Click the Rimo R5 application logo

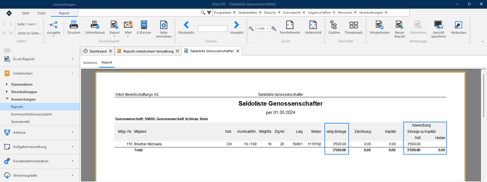(x=9, y=13)
